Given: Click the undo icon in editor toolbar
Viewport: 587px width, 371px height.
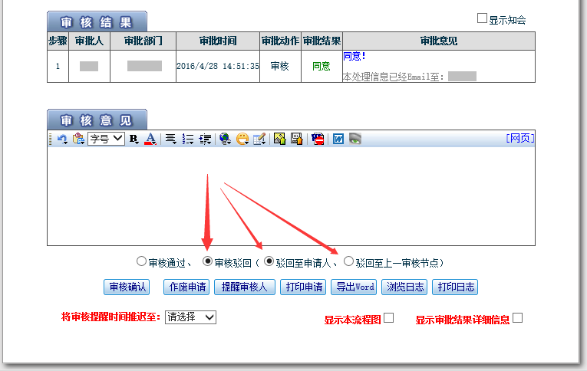Looking at the screenshot, I should 62,139.
